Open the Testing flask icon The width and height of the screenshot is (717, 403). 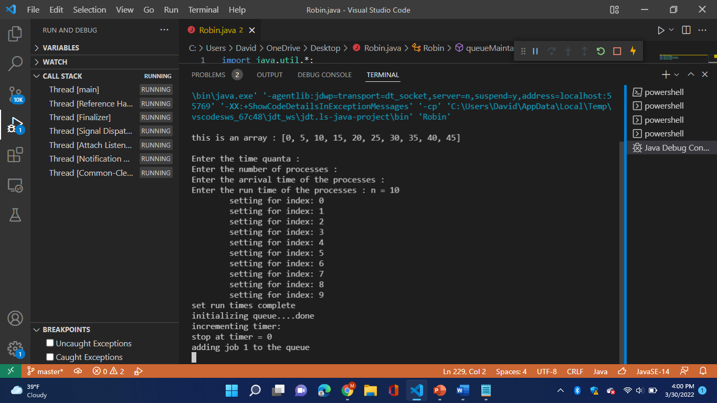tap(15, 214)
